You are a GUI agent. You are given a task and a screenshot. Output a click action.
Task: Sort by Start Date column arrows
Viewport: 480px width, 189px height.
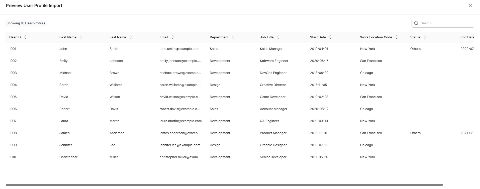tap(330, 37)
